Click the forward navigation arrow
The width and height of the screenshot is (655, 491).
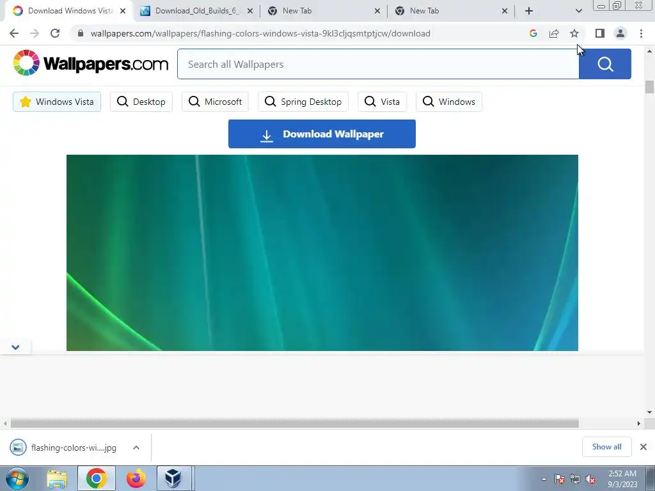click(x=35, y=33)
